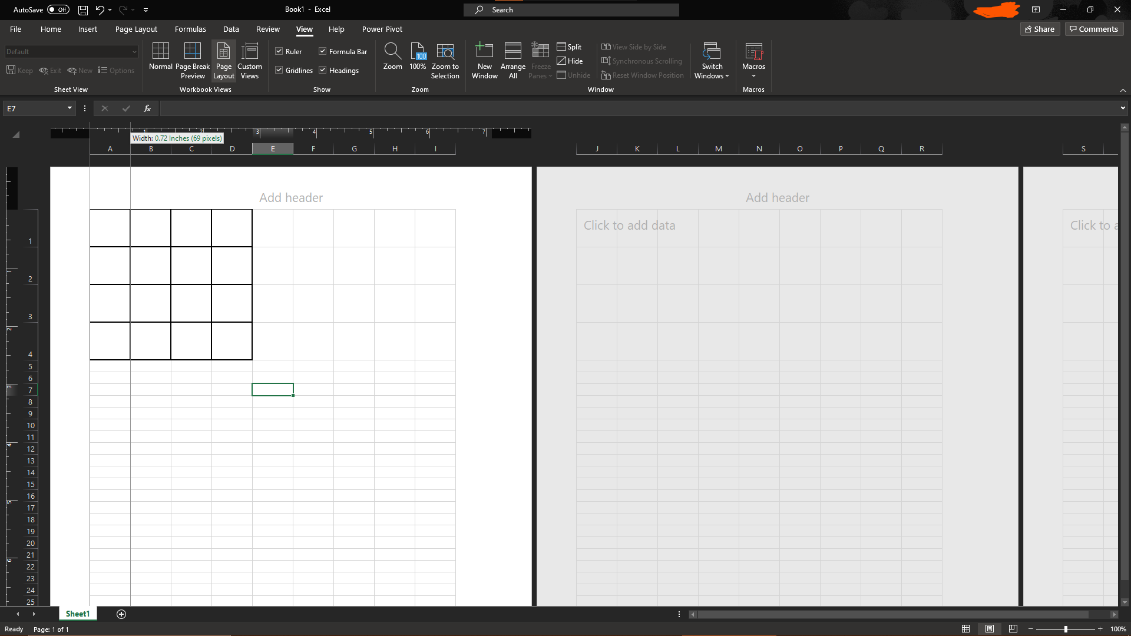Open the Zoom dialog magnifier
Viewport: 1131px width, 636px height.
[392, 57]
